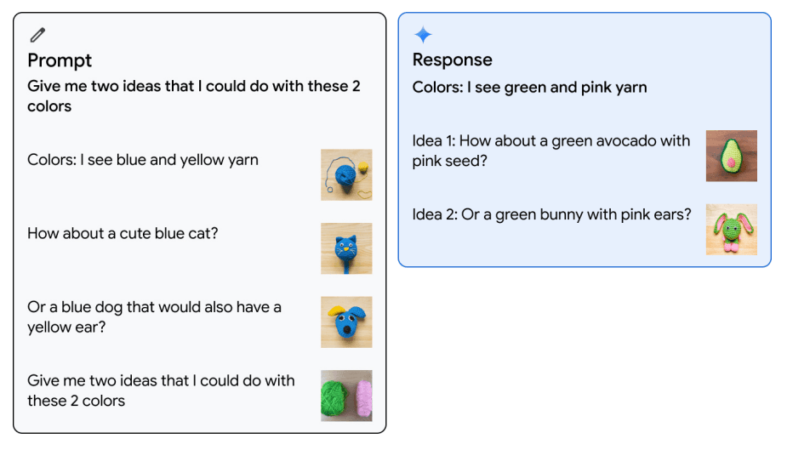Open the green and pink yarn thumbnail
This screenshot has height=450, width=787.
tap(346, 396)
